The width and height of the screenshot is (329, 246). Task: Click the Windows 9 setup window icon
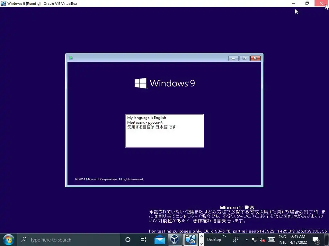coord(71,58)
